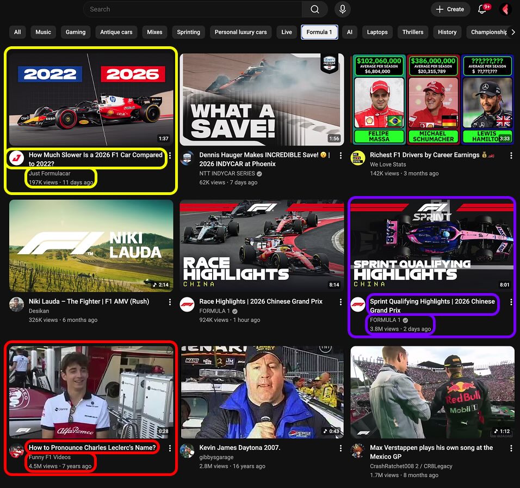
Task: Open the Max Verstappen Mexico GP thumbnail
Action: [x=432, y=392]
